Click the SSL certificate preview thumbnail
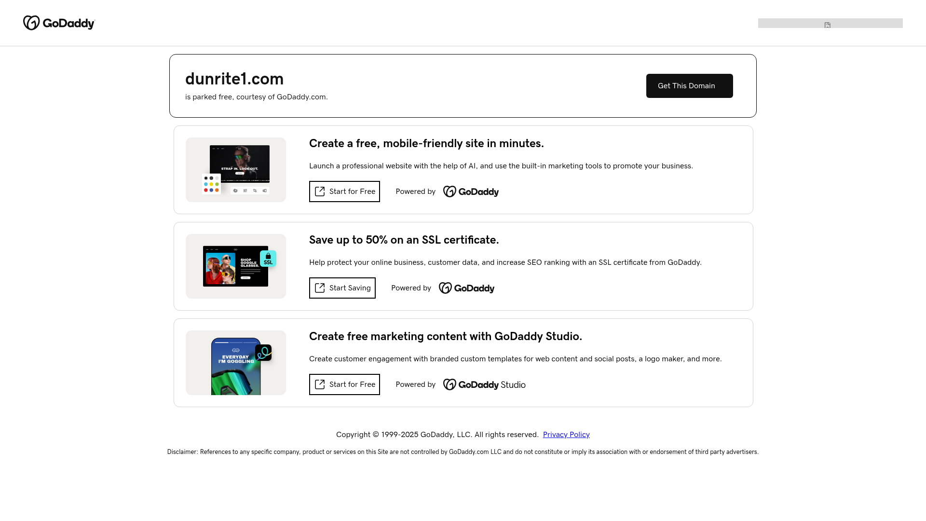Image resolution: width=926 pixels, height=521 pixels. tap(235, 266)
